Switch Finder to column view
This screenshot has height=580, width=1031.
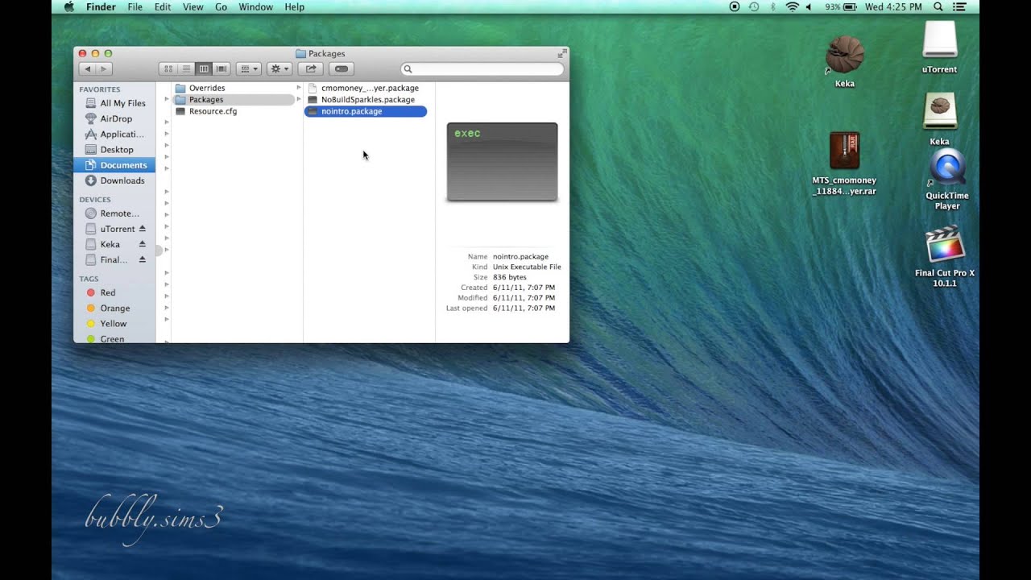(204, 69)
